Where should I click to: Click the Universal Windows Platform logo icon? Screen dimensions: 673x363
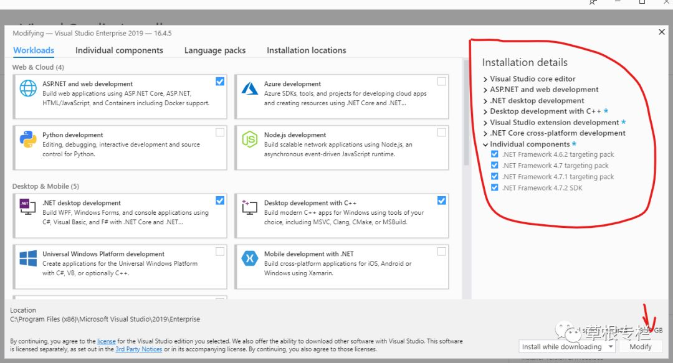pyautogui.click(x=28, y=258)
